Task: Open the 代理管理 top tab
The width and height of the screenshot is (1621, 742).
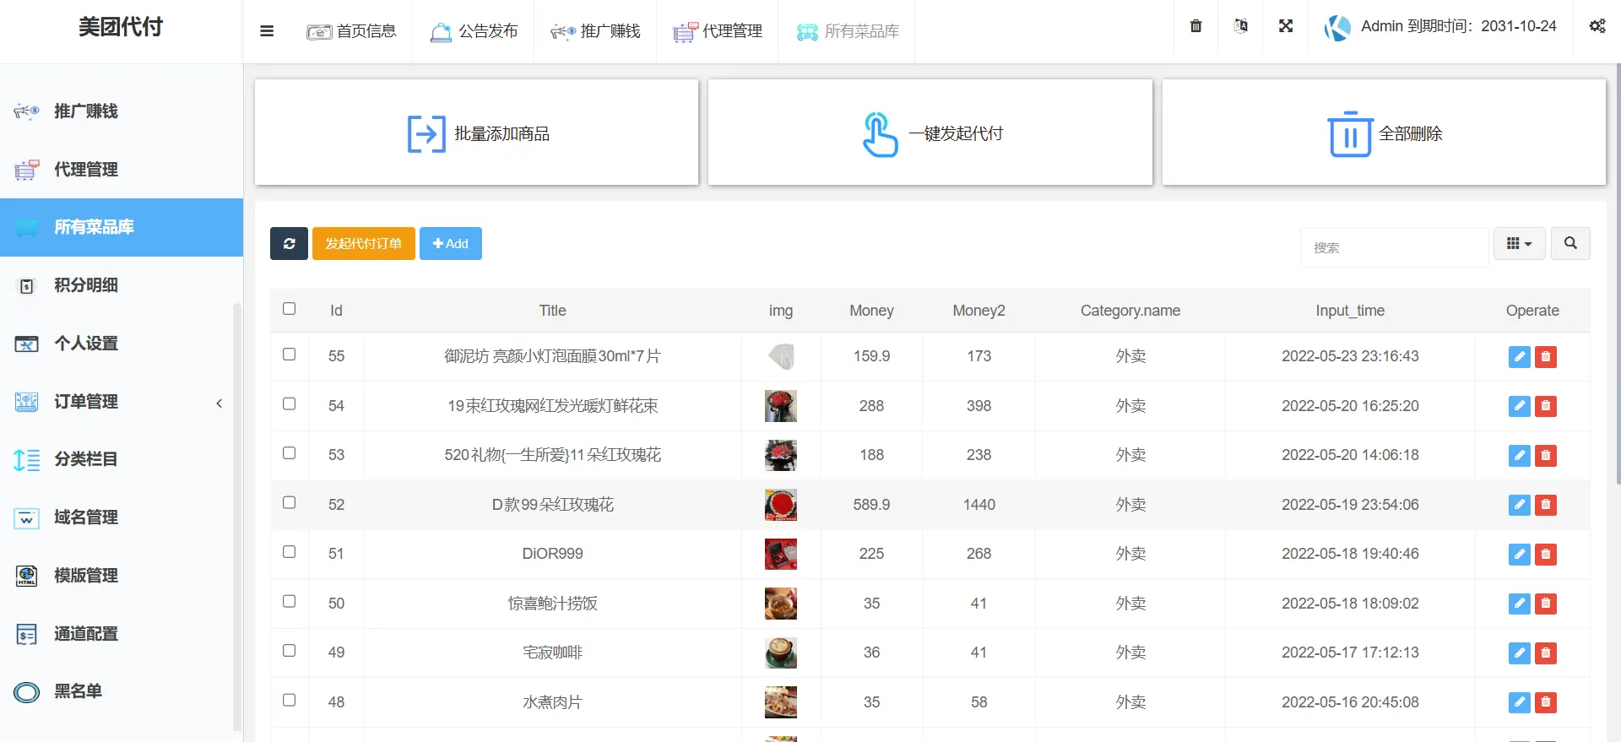Action: tap(718, 31)
